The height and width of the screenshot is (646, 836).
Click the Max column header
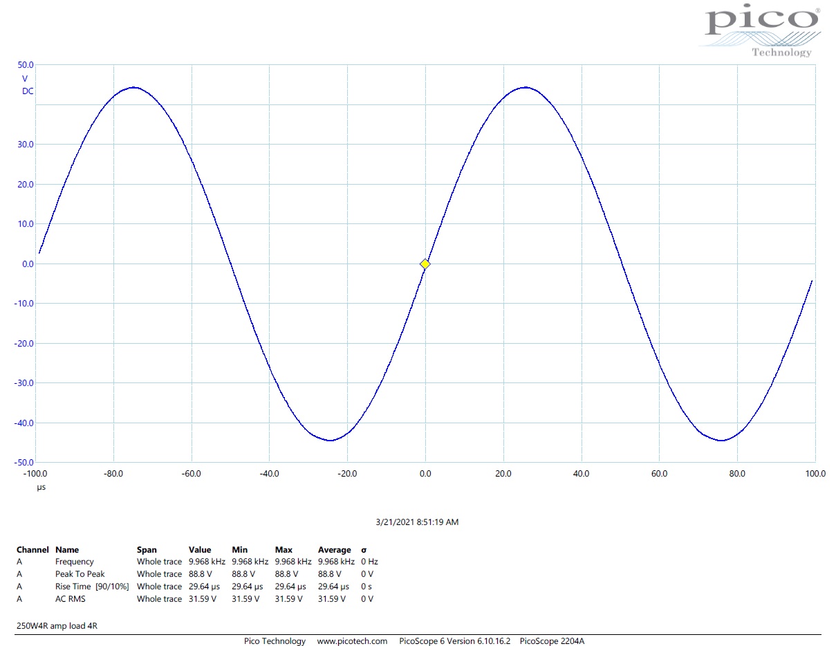pos(284,550)
